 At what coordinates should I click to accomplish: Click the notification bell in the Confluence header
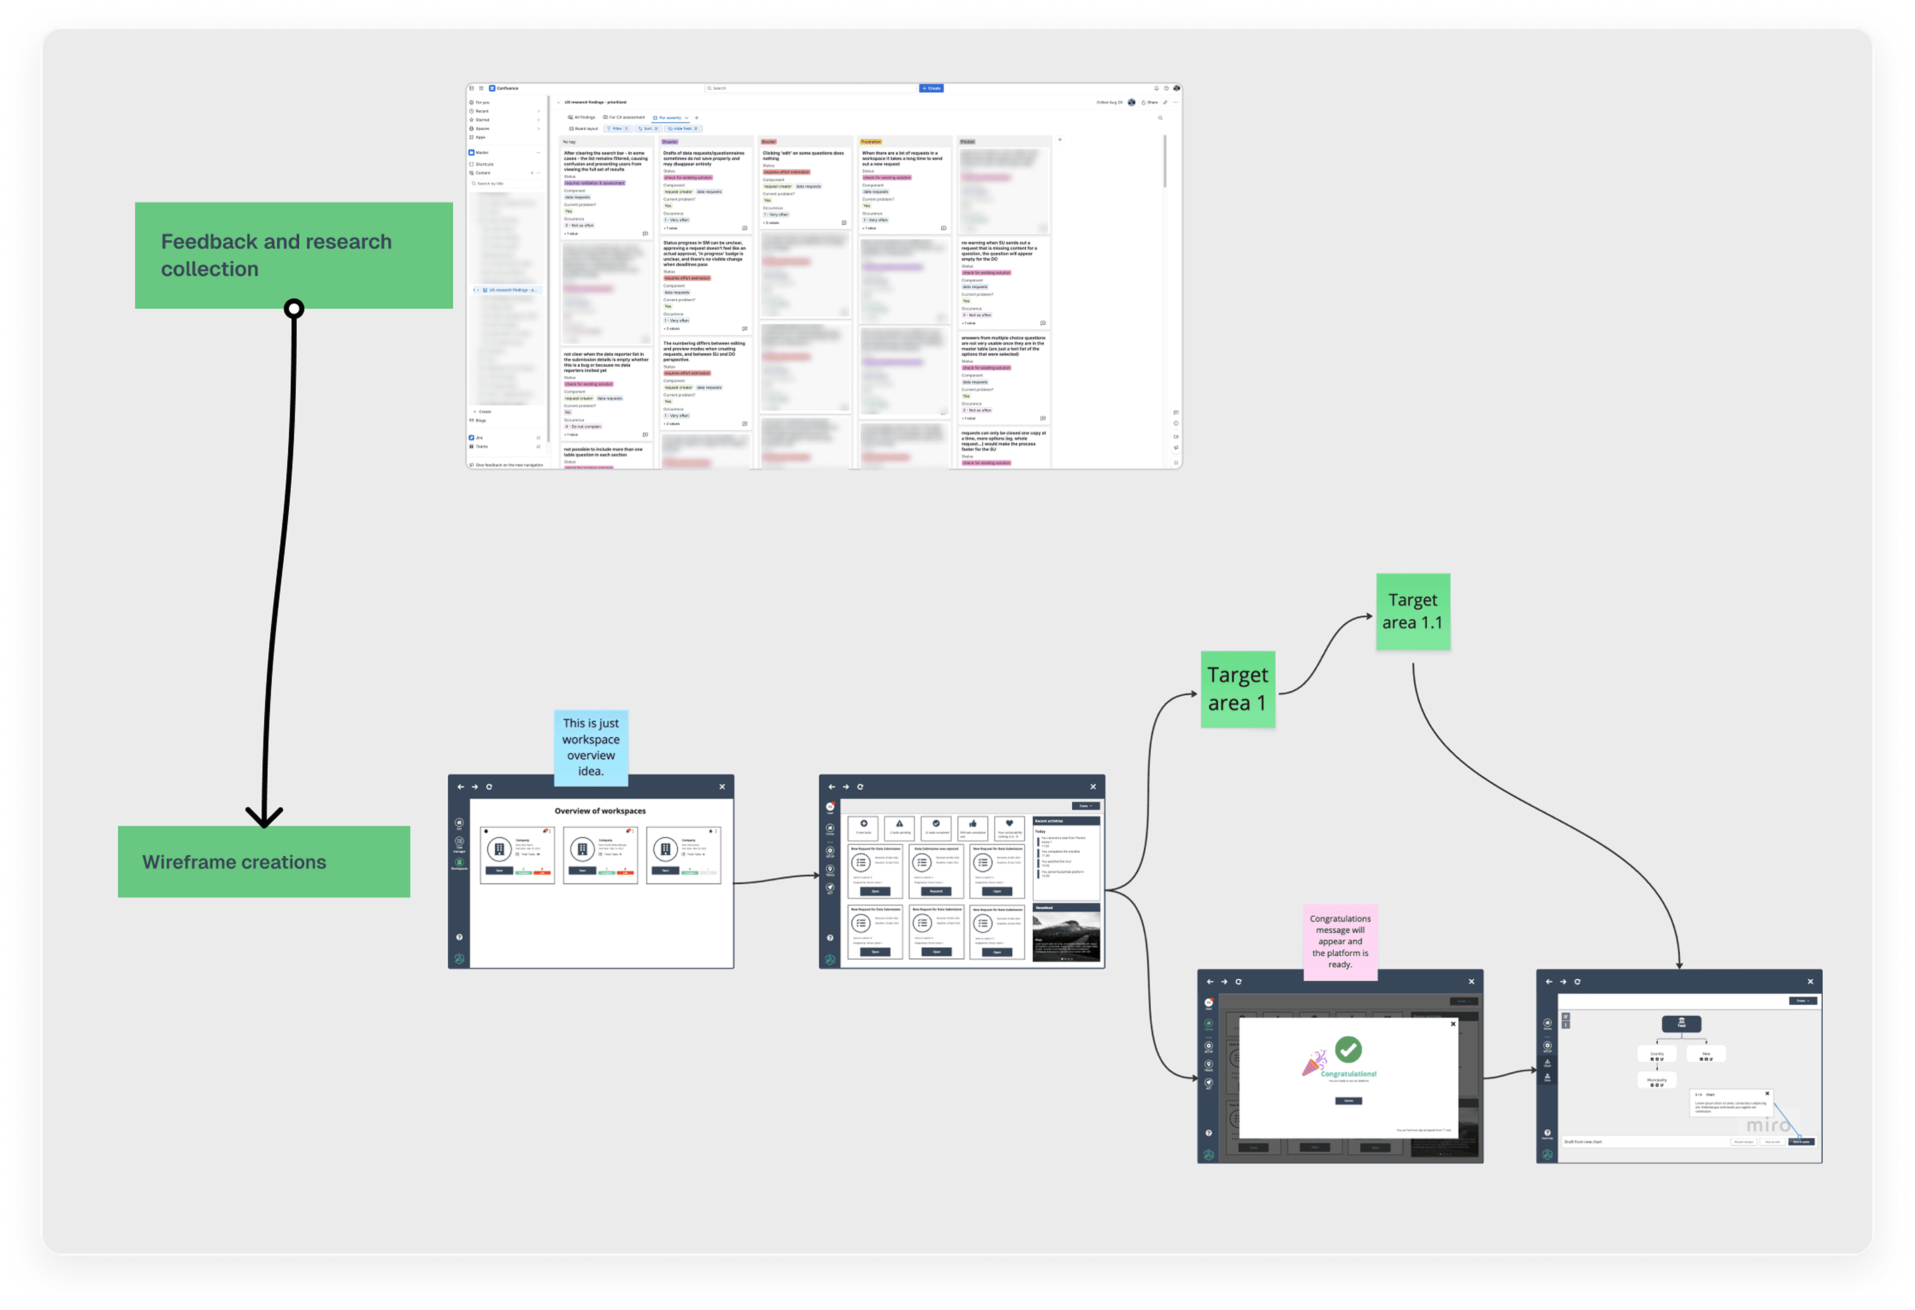[1156, 88]
